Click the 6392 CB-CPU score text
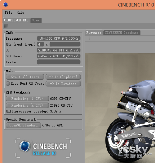The width and height of the screenshot is (155, 163). [x=60, y=99]
